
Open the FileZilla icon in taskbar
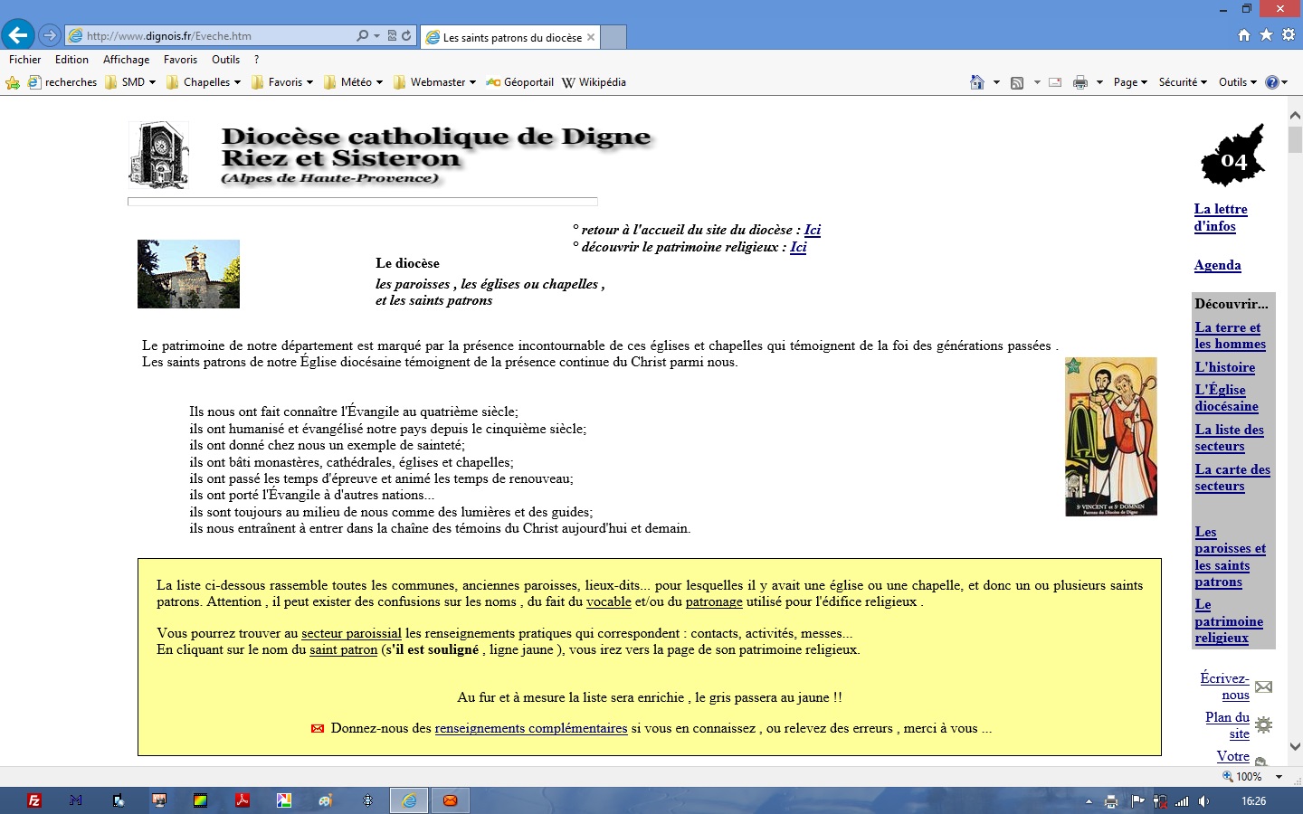tap(34, 800)
